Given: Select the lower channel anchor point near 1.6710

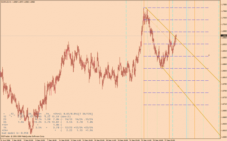Looking at the screenshot, I should (194, 105).
